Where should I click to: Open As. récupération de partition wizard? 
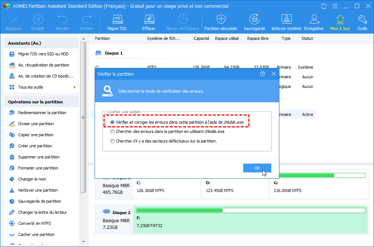pyautogui.click(x=39, y=65)
